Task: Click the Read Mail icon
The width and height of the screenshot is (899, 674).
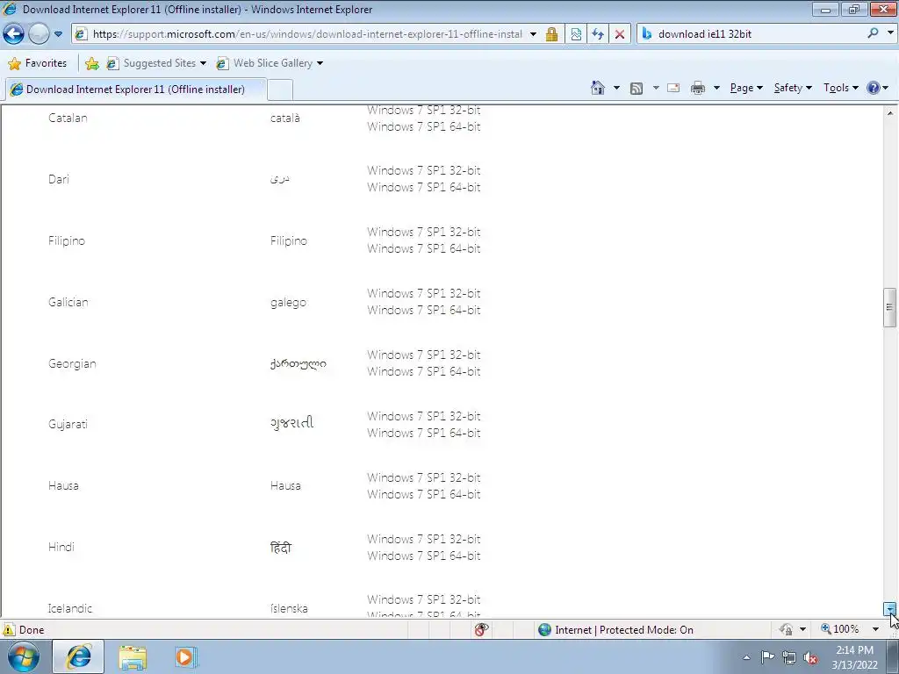Action: pyautogui.click(x=673, y=88)
